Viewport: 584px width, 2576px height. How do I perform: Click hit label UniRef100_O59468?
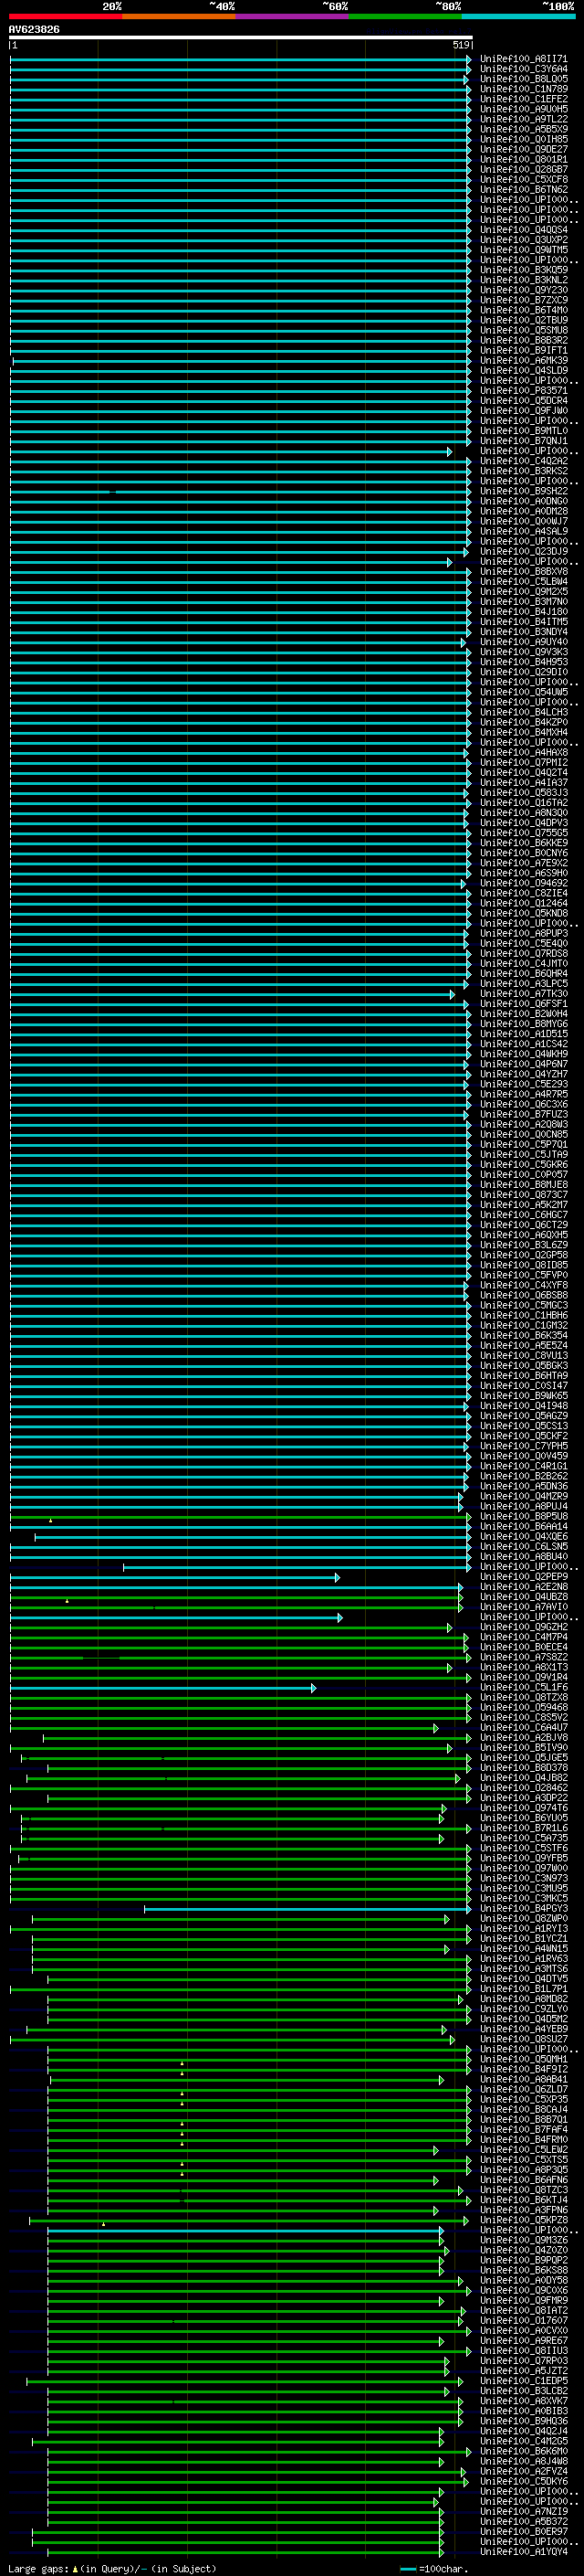coord(524,1707)
